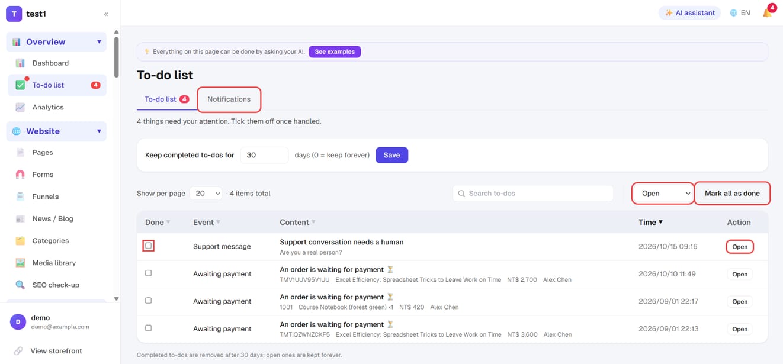Click the Save button for retention days
The height and width of the screenshot is (364, 783).
[x=391, y=155]
